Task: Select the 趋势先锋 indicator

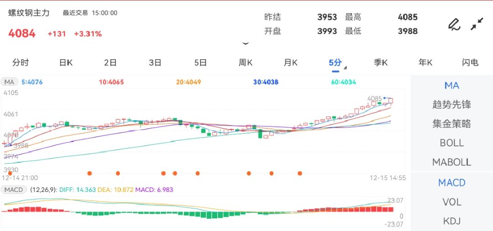Action: (x=452, y=105)
